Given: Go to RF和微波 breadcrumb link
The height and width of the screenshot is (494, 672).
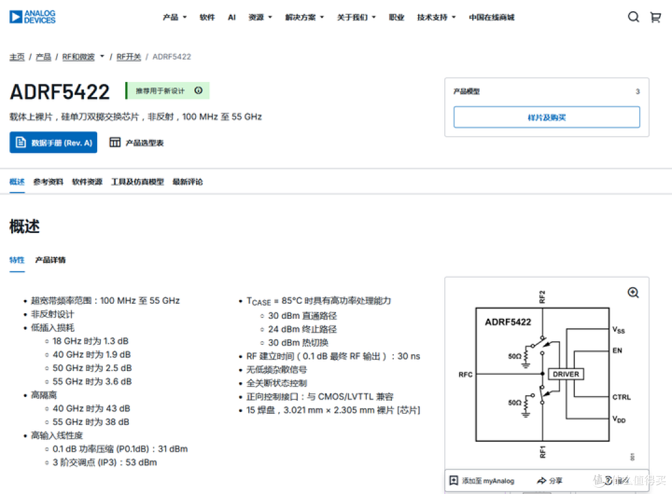Looking at the screenshot, I should click(x=78, y=57).
